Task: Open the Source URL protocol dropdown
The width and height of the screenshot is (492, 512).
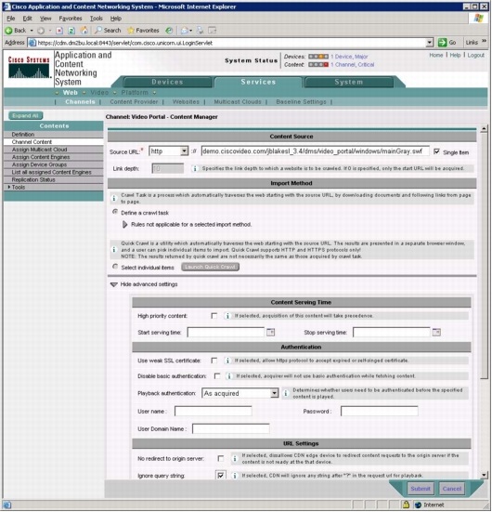Action: [x=184, y=151]
